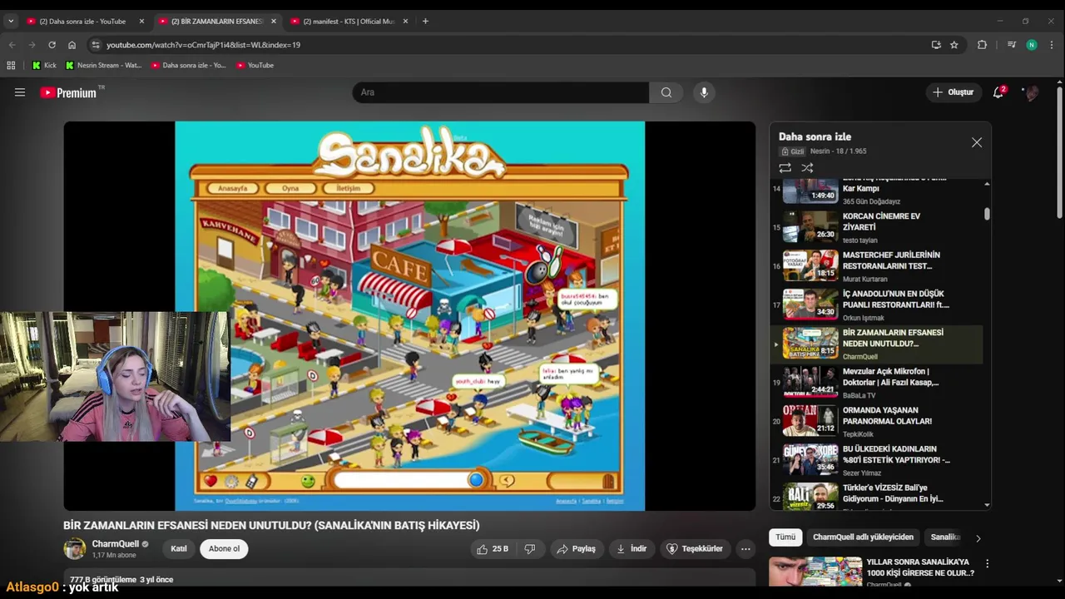
Task: Click the search magnifier button
Action: coord(666,92)
